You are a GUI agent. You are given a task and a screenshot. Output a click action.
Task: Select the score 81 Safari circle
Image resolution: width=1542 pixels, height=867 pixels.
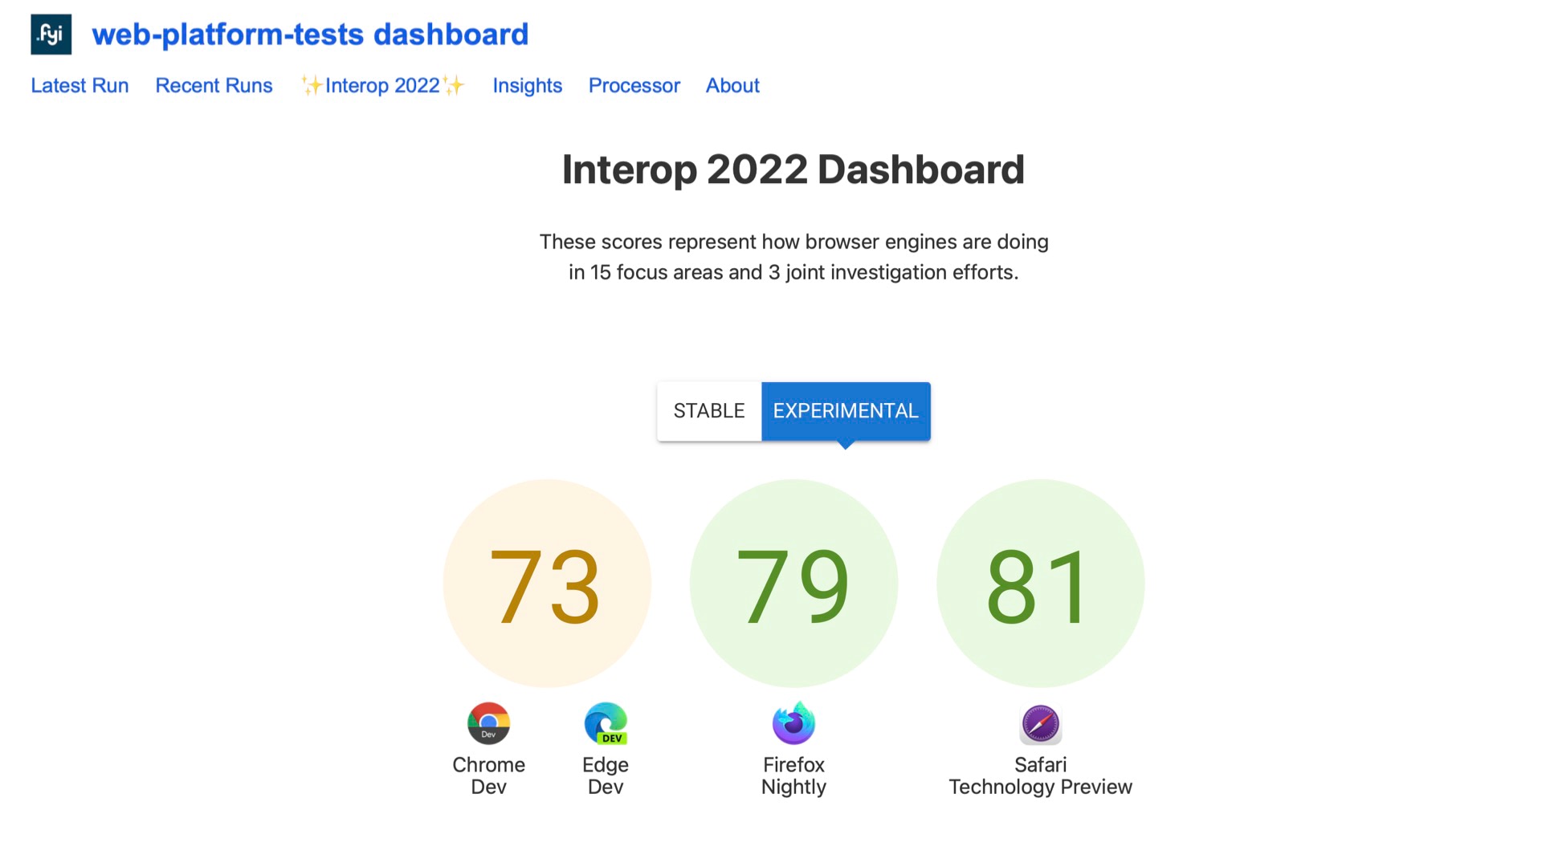click(x=1040, y=582)
